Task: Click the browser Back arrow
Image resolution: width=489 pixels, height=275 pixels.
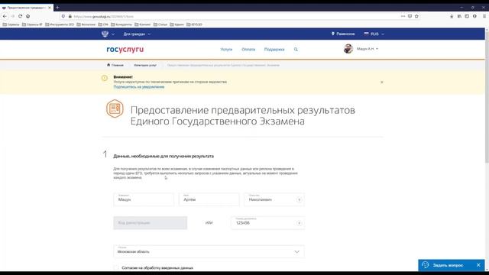Action: tap(5, 16)
